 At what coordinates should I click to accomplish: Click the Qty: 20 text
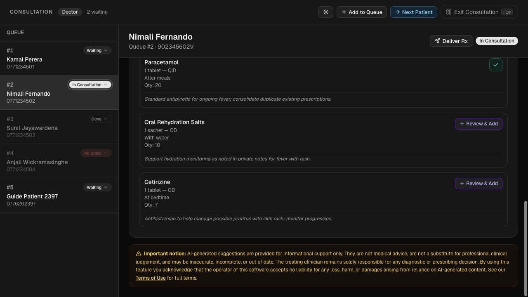[153, 85]
